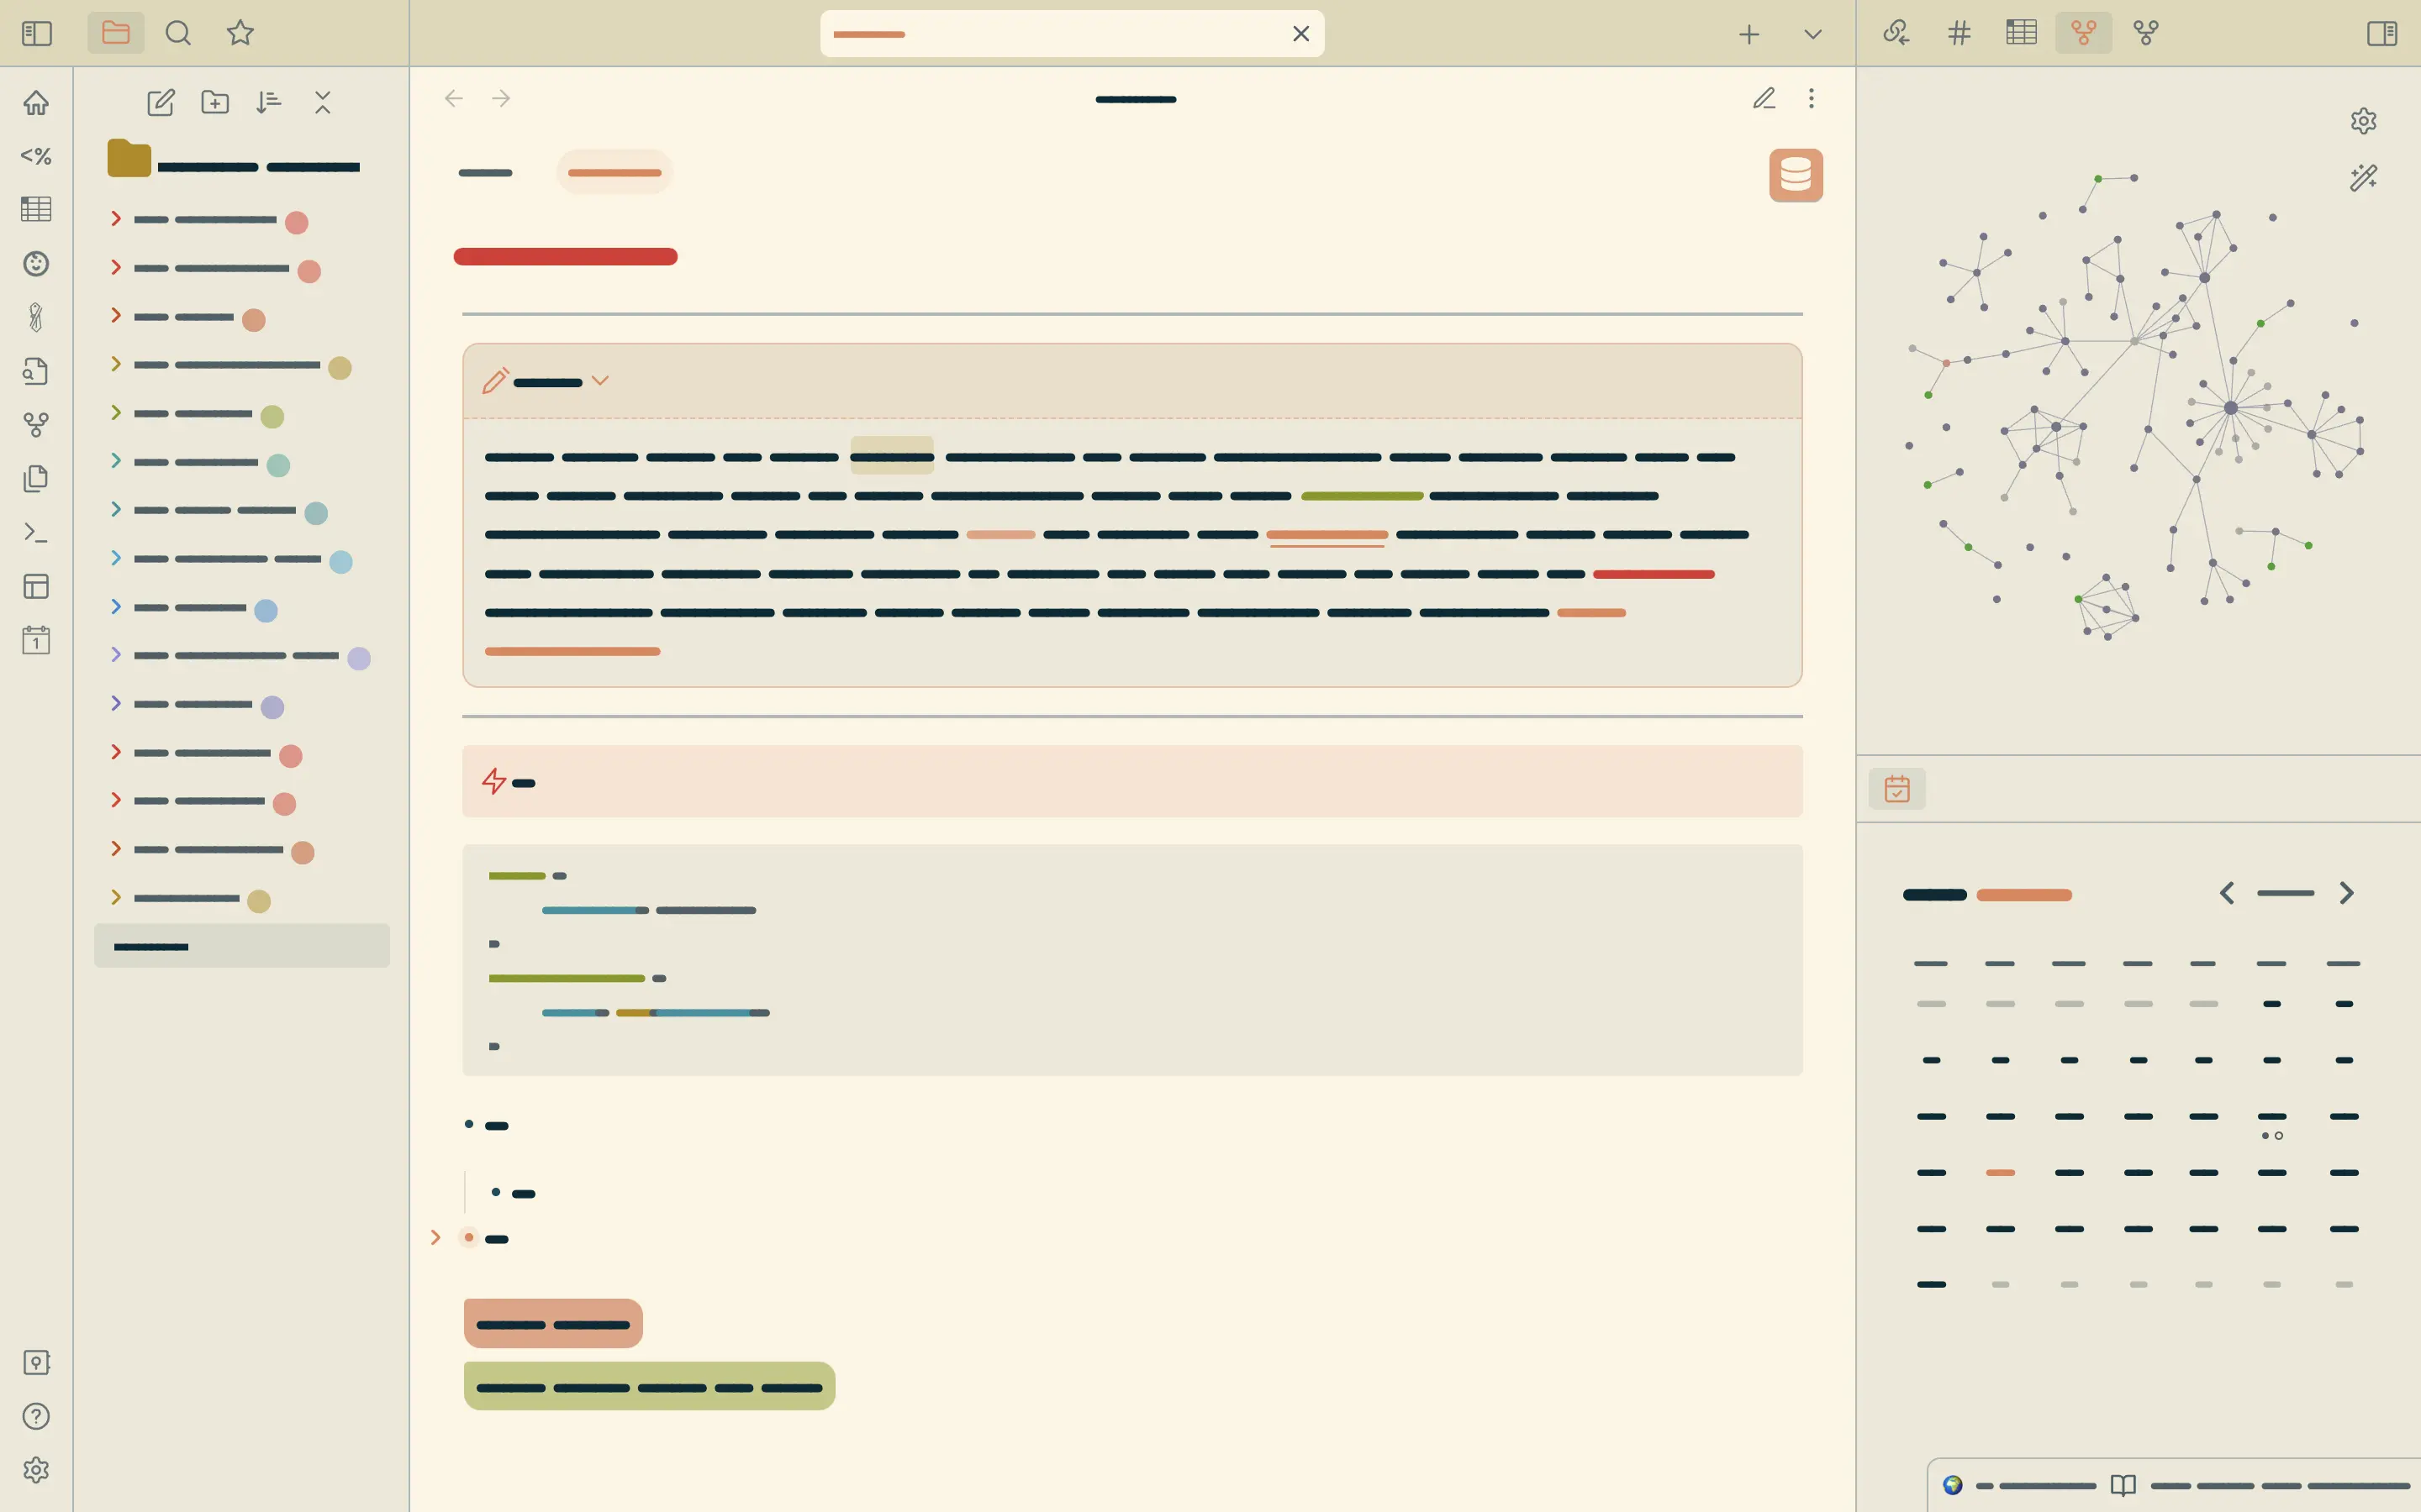Screen dimensions: 2421x1512
Task: Open the terminal command icon in ribbon
Action: tap(36, 532)
